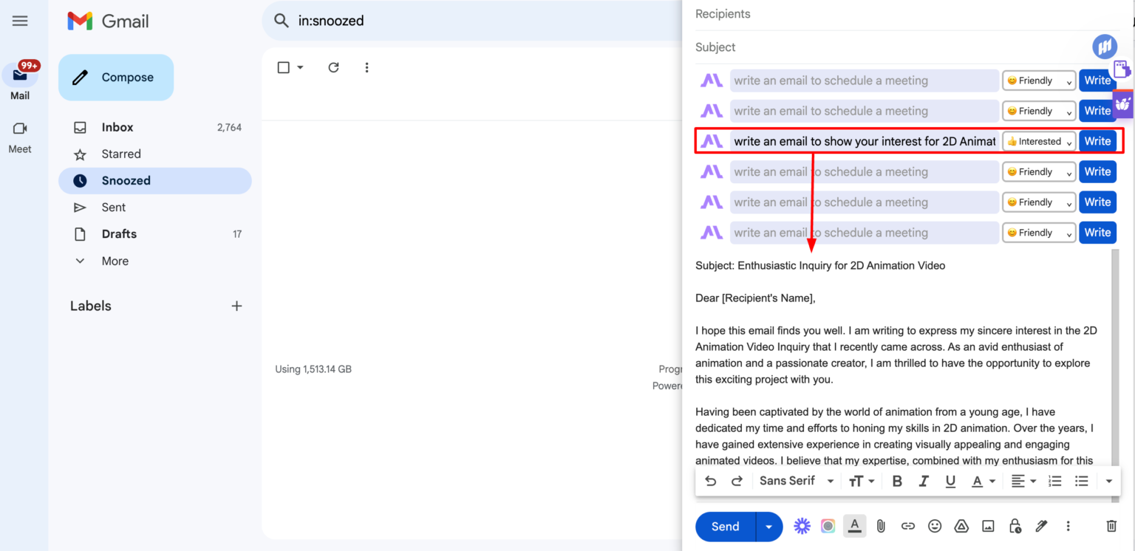Click the attach files paperclip icon
Image resolution: width=1135 pixels, height=551 pixels.
(x=881, y=526)
